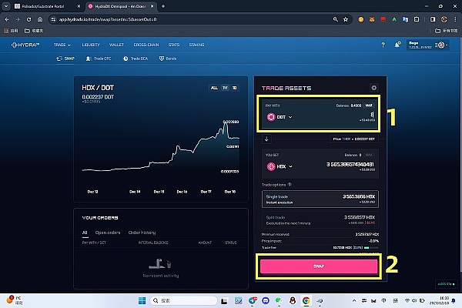462x308 pixels.
Task: Open the Order history tab
Action: point(142,232)
